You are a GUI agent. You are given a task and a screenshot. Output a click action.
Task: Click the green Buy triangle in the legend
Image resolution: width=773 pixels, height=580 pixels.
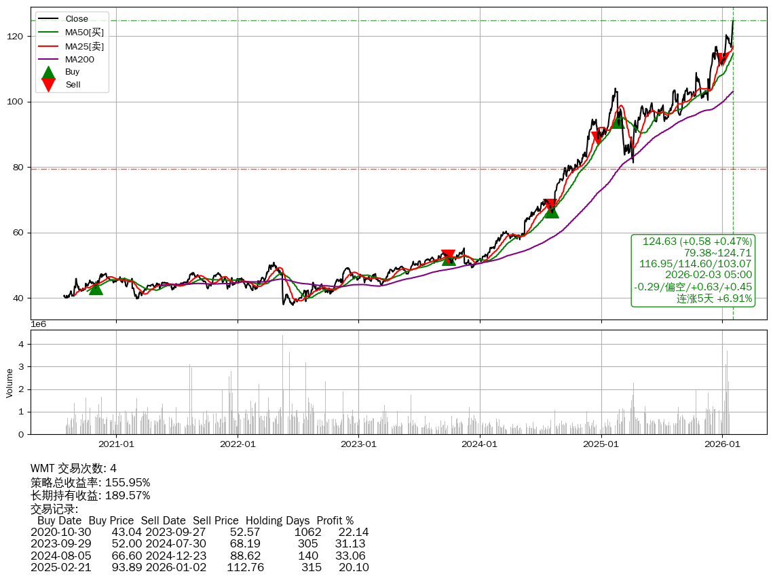point(48,73)
